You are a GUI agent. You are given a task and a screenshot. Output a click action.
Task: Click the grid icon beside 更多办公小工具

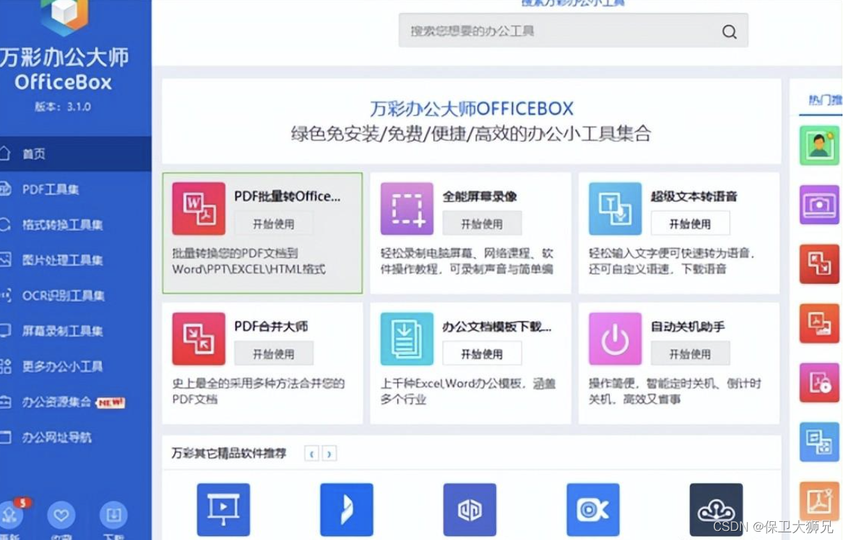pyautogui.click(x=5, y=367)
